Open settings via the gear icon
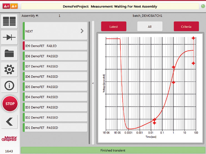 pyautogui.click(x=9, y=70)
